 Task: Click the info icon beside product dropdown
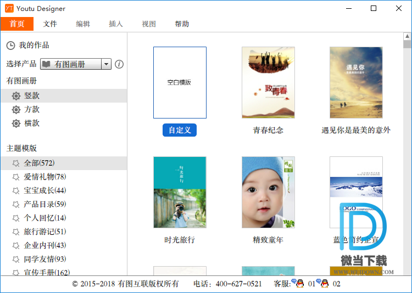point(119,64)
